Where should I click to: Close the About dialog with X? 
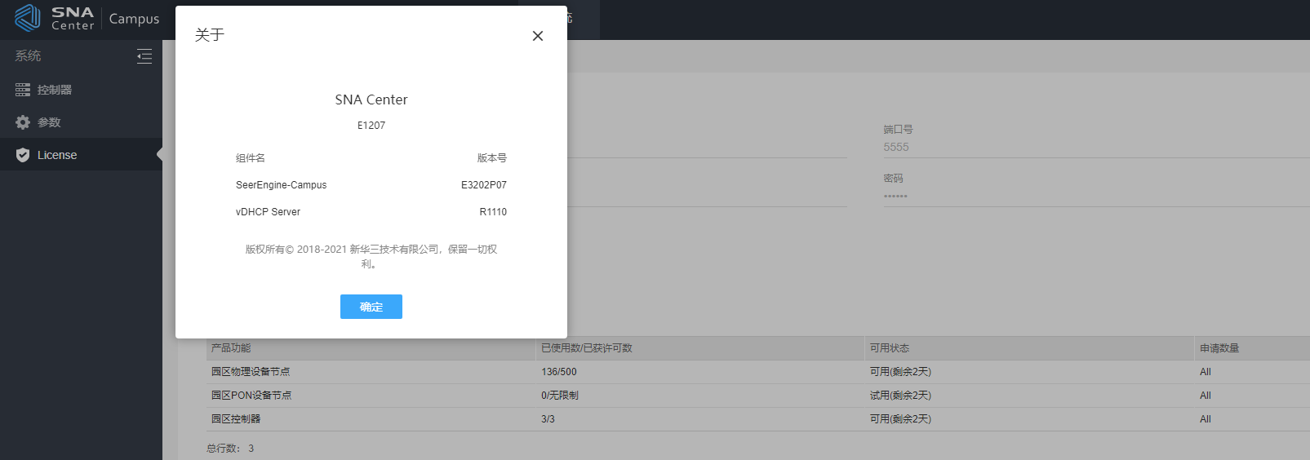[538, 36]
